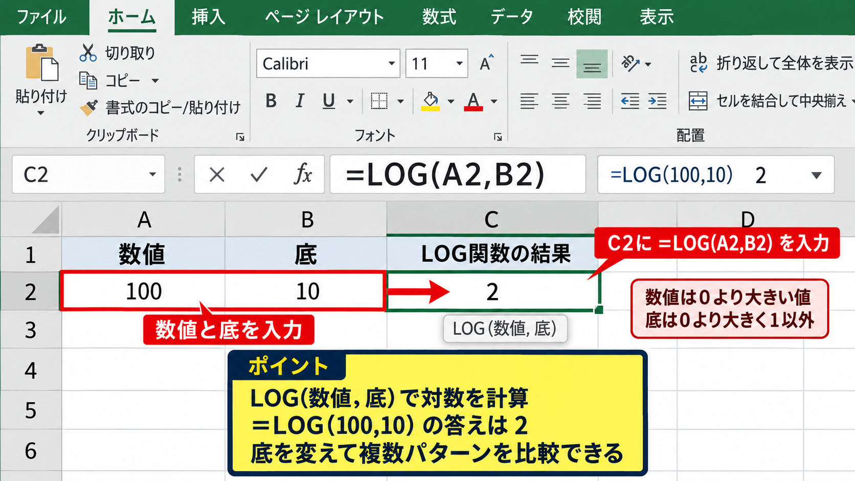This screenshot has height=481, width=855.
Task: Toggle Bold formatting
Action: tap(271, 101)
